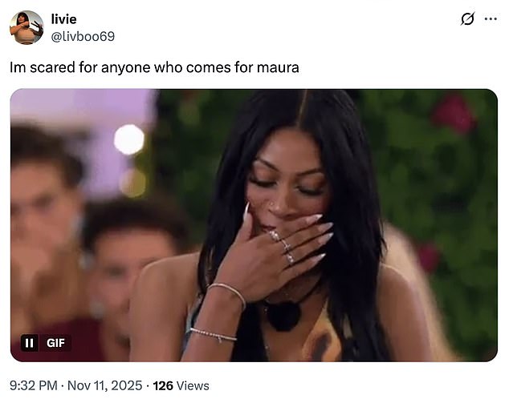Image resolution: width=509 pixels, height=399 pixels.
Task: Open the display name "livie"
Action: tap(63, 19)
